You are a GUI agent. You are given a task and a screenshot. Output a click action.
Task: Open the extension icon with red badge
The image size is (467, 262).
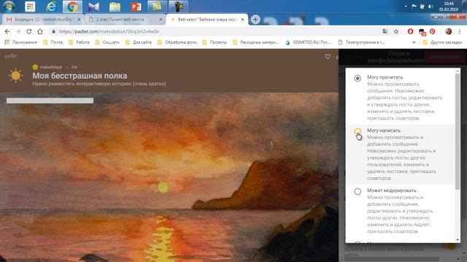click(x=422, y=32)
